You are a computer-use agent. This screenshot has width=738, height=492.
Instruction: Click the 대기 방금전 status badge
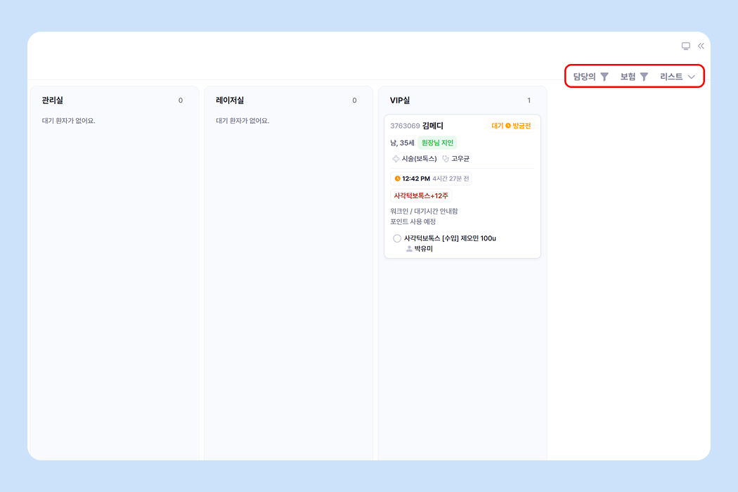[511, 126]
